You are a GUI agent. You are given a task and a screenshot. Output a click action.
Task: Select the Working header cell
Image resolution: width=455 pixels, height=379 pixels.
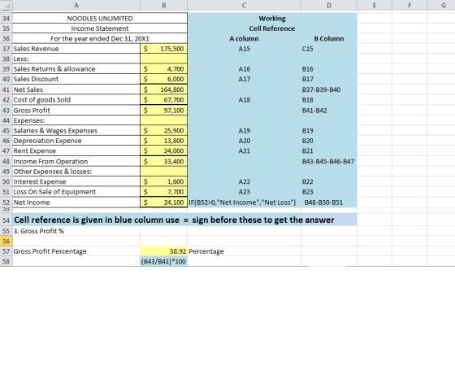[272, 18]
